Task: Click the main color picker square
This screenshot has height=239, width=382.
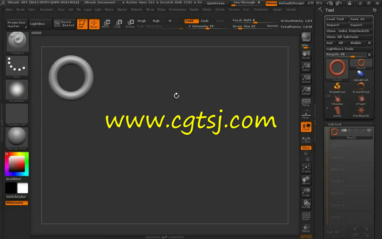Action: (x=17, y=164)
